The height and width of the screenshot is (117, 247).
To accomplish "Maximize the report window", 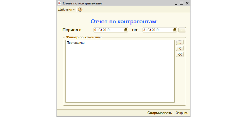I will pos(182,3).
